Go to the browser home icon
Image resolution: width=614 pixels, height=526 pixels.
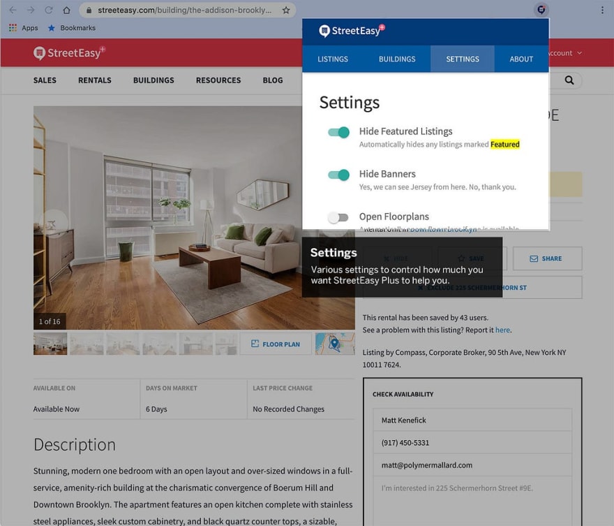[66, 10]
